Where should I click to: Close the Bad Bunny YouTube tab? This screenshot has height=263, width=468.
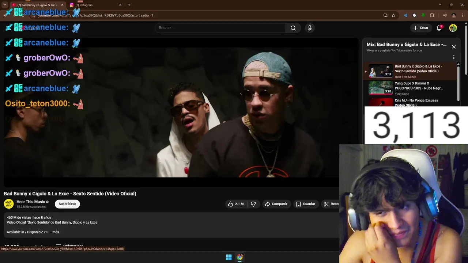click(x=62, y=5)
